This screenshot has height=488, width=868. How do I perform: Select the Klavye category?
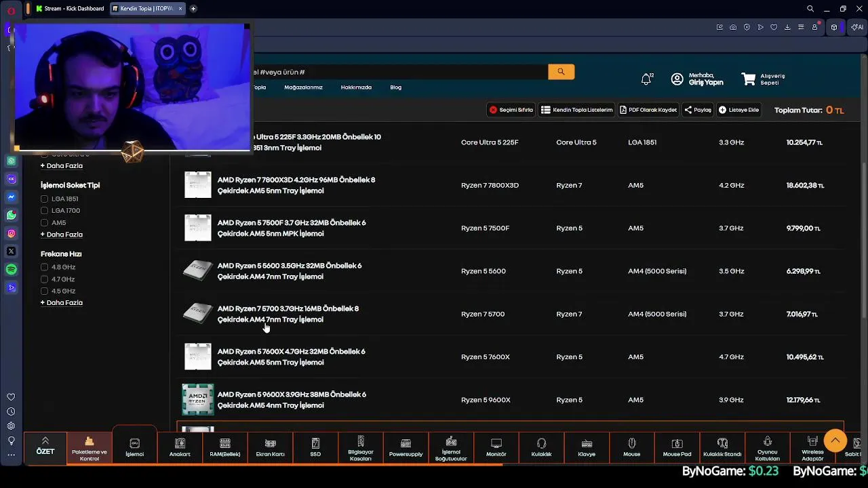(587, 448)
